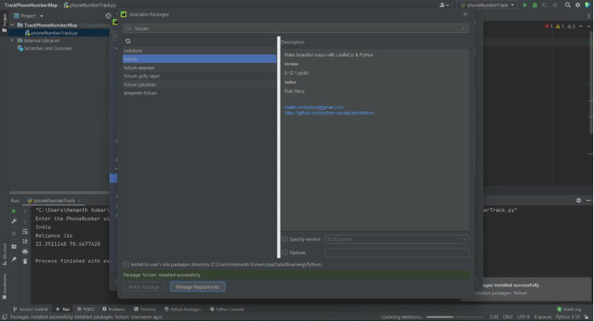This screenshot has height=322, width=594.
Task: Click the CRLF line separator status entry
Action: click(508, 316)
